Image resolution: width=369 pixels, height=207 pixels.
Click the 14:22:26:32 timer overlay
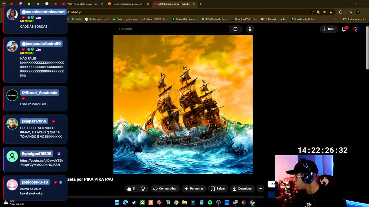[x=323, y=150]
